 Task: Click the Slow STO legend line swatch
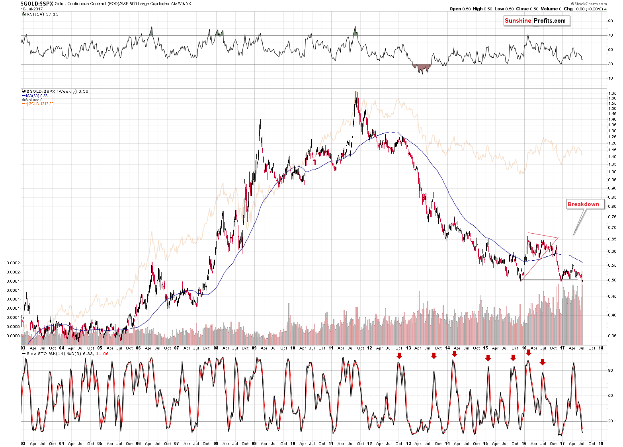click(23, 353)
